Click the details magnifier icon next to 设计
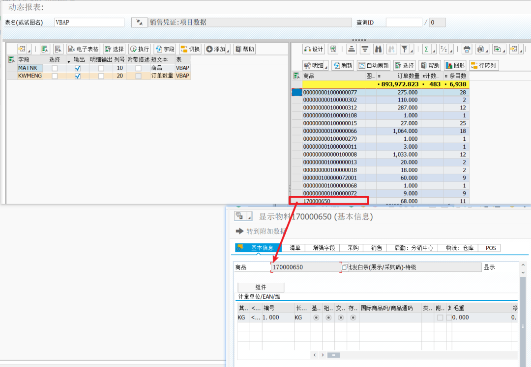Image resolution: width=531 pixels, height=367 pixels. coord(333,50)
